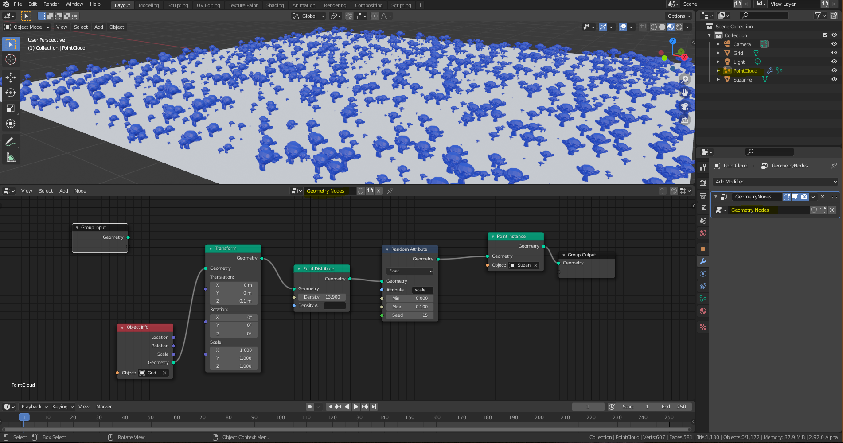Open World properties tab icon
Screen dimensions: 843x443
tap(703, 233)
